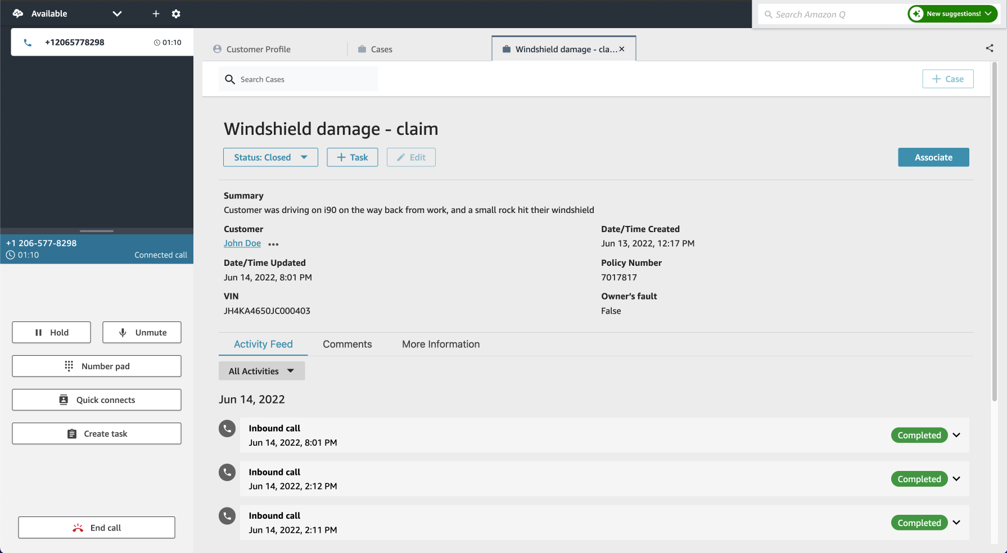The width and height of the screenshot is (1007, 553).
Task: Click the three-dot menu beside John Doe
Action: pos(273,244)
